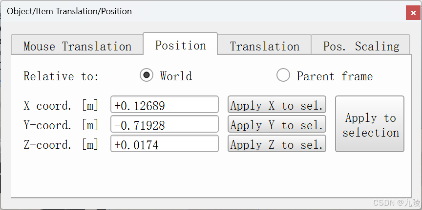Focus the Y-coord value input field
This screenshot has width=422, height=210.
(x=165, y=125)
